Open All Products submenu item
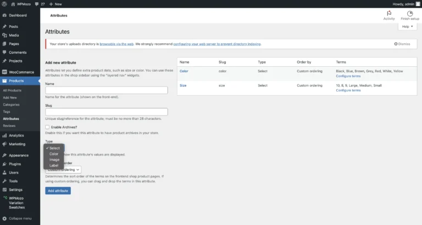This screenshot has height=225, width=422. 12,90
